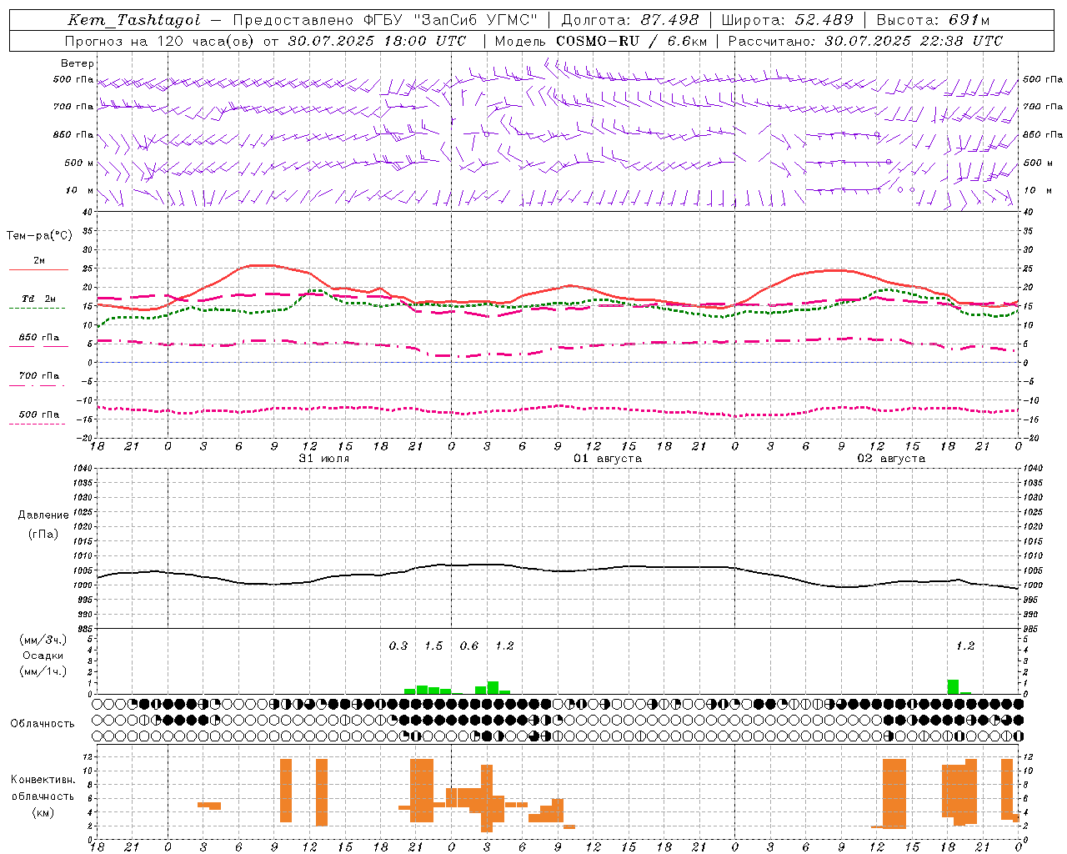This screenshot has height=854, width=1067.
Task: Click the (мм/3ч.) precipitation unit label
Action: tap(43, 640)
